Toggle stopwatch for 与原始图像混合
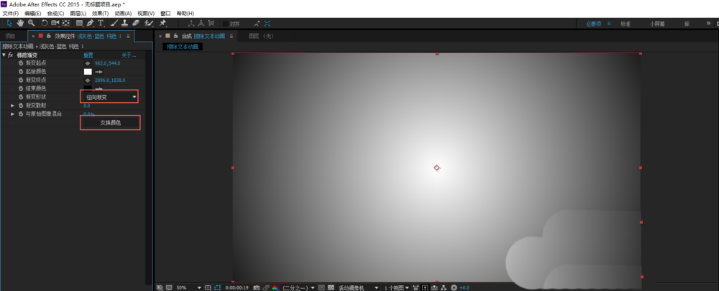Screen dimensions: 719x291 coord(21,114)
